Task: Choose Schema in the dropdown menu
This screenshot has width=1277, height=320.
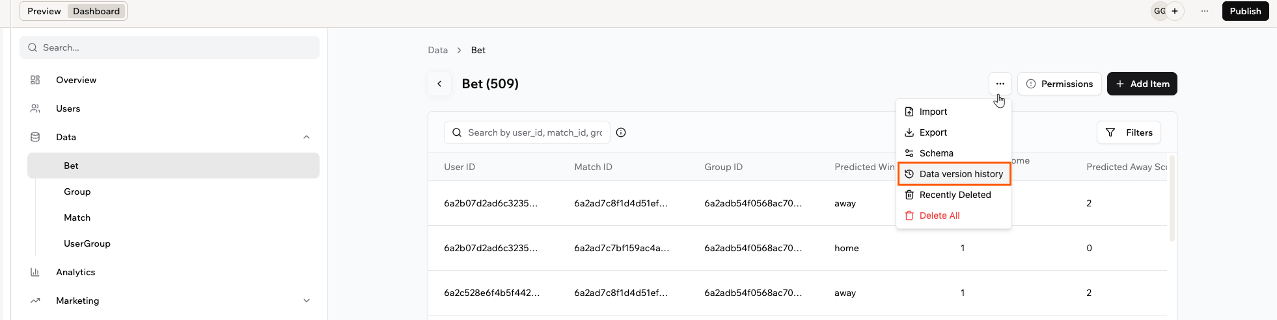Action: coord(954,153)
